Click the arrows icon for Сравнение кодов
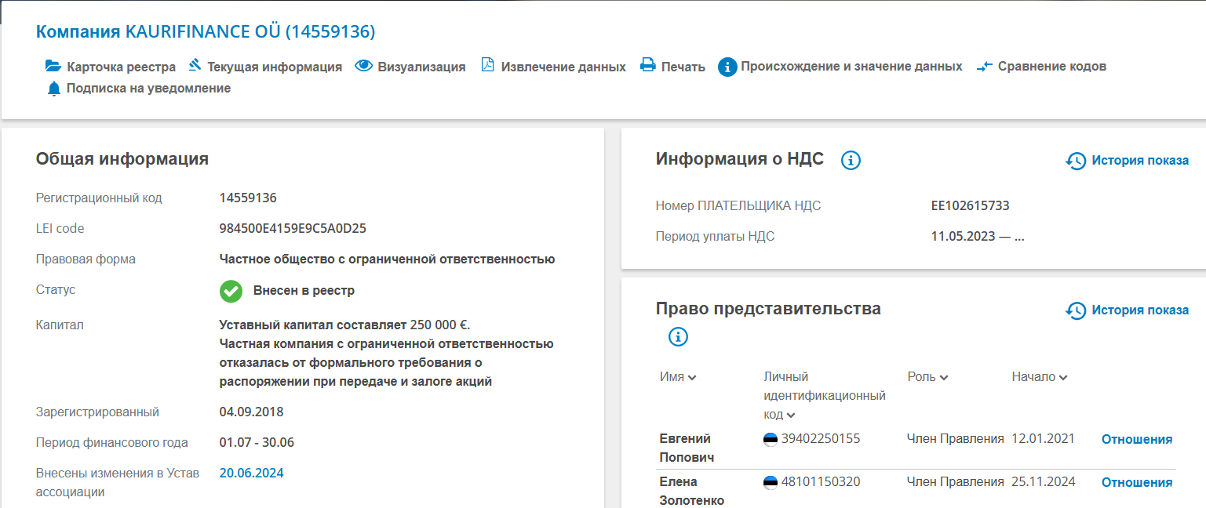1206x508 pixels. pos(984,67)
